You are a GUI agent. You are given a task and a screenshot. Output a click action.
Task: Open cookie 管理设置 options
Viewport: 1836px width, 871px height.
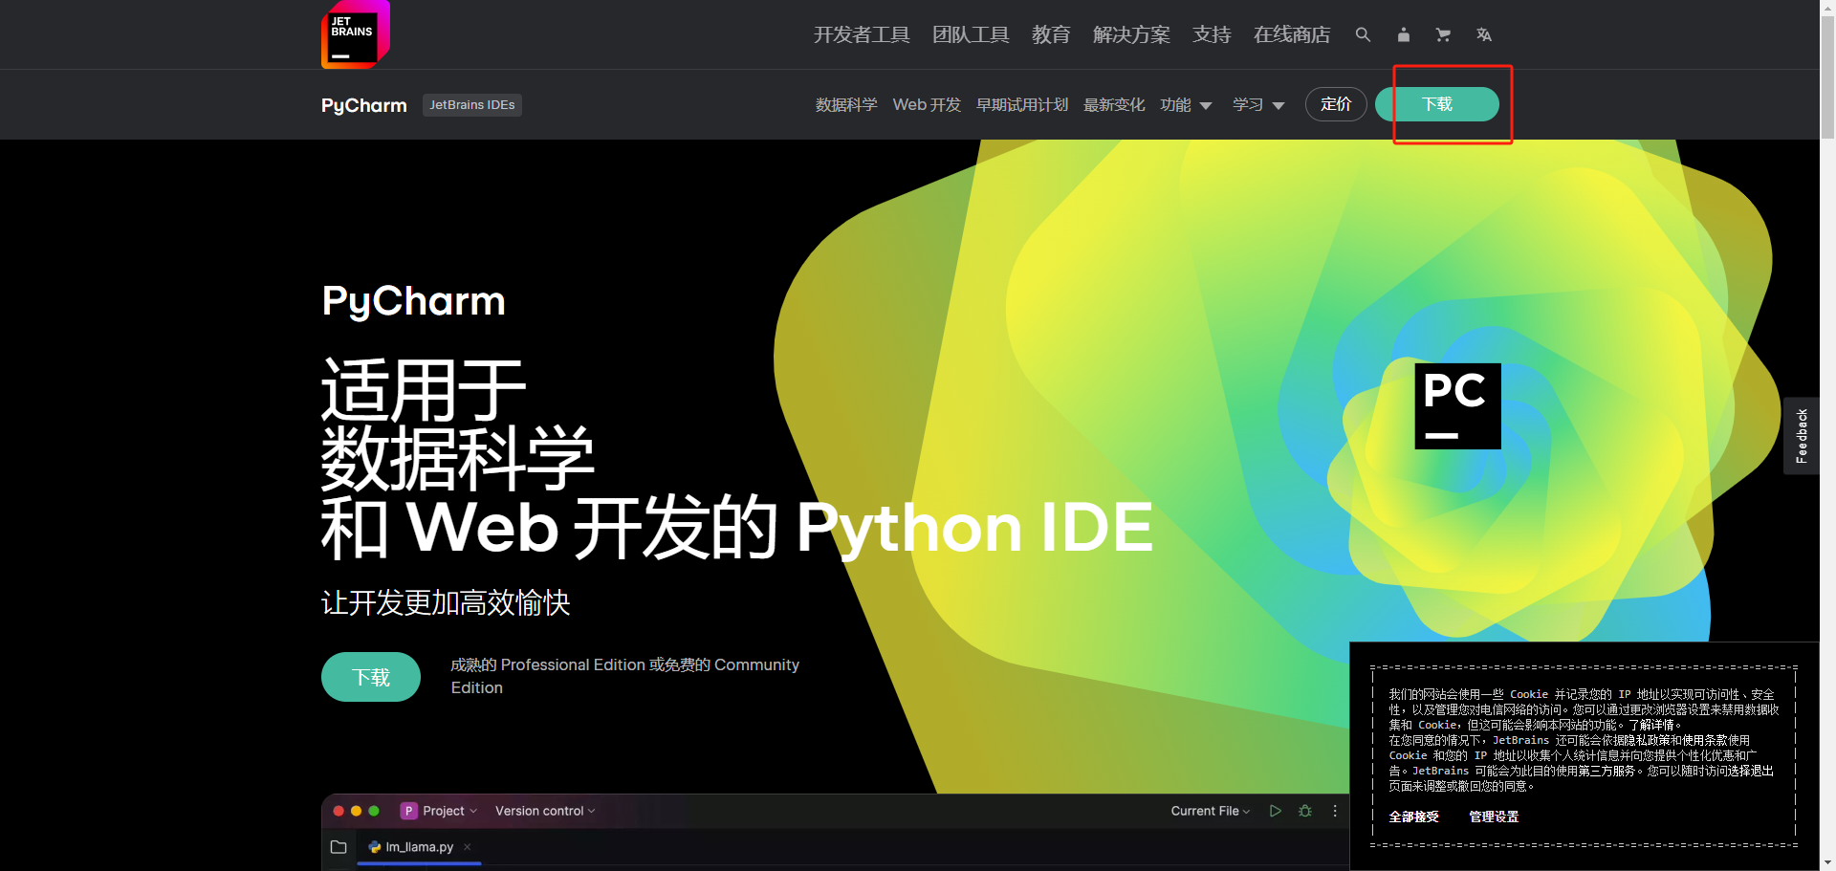tap(1494, 817)
